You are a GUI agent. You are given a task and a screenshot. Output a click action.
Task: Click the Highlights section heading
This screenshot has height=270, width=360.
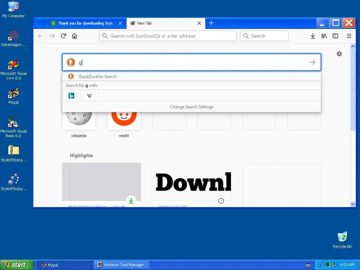point(81,155)
